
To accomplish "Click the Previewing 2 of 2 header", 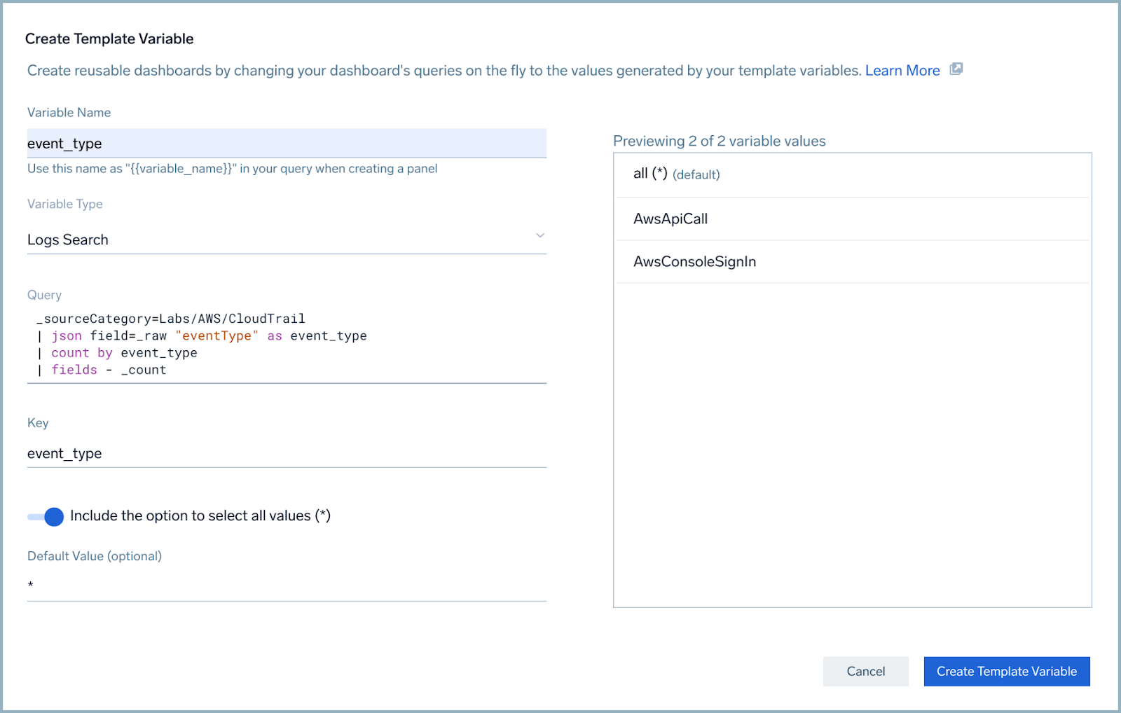I will pyautogui.click(x=719, y=141).
